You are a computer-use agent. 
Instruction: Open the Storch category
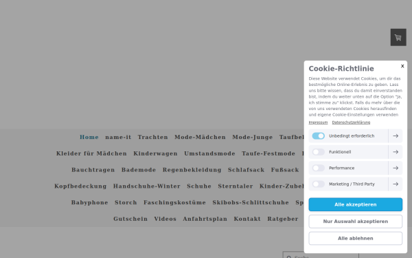(126, 202)
